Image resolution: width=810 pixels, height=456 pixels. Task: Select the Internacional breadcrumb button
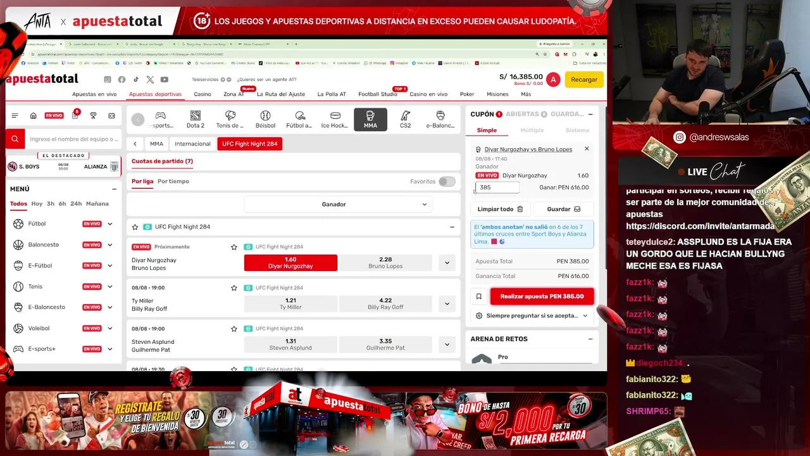click(x=192, y=144)
